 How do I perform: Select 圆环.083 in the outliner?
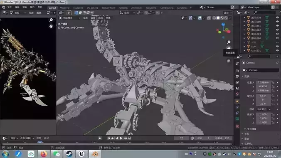point(256,34)
